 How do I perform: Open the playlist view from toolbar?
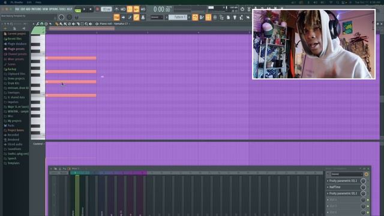click(195, 17)
